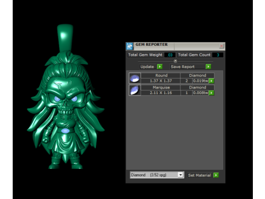Screen dimensions: 265x199
Task: Click the Set Material label
Action: point(199,175)
